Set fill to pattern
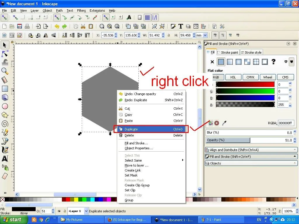299x224 pixels. 256,62
